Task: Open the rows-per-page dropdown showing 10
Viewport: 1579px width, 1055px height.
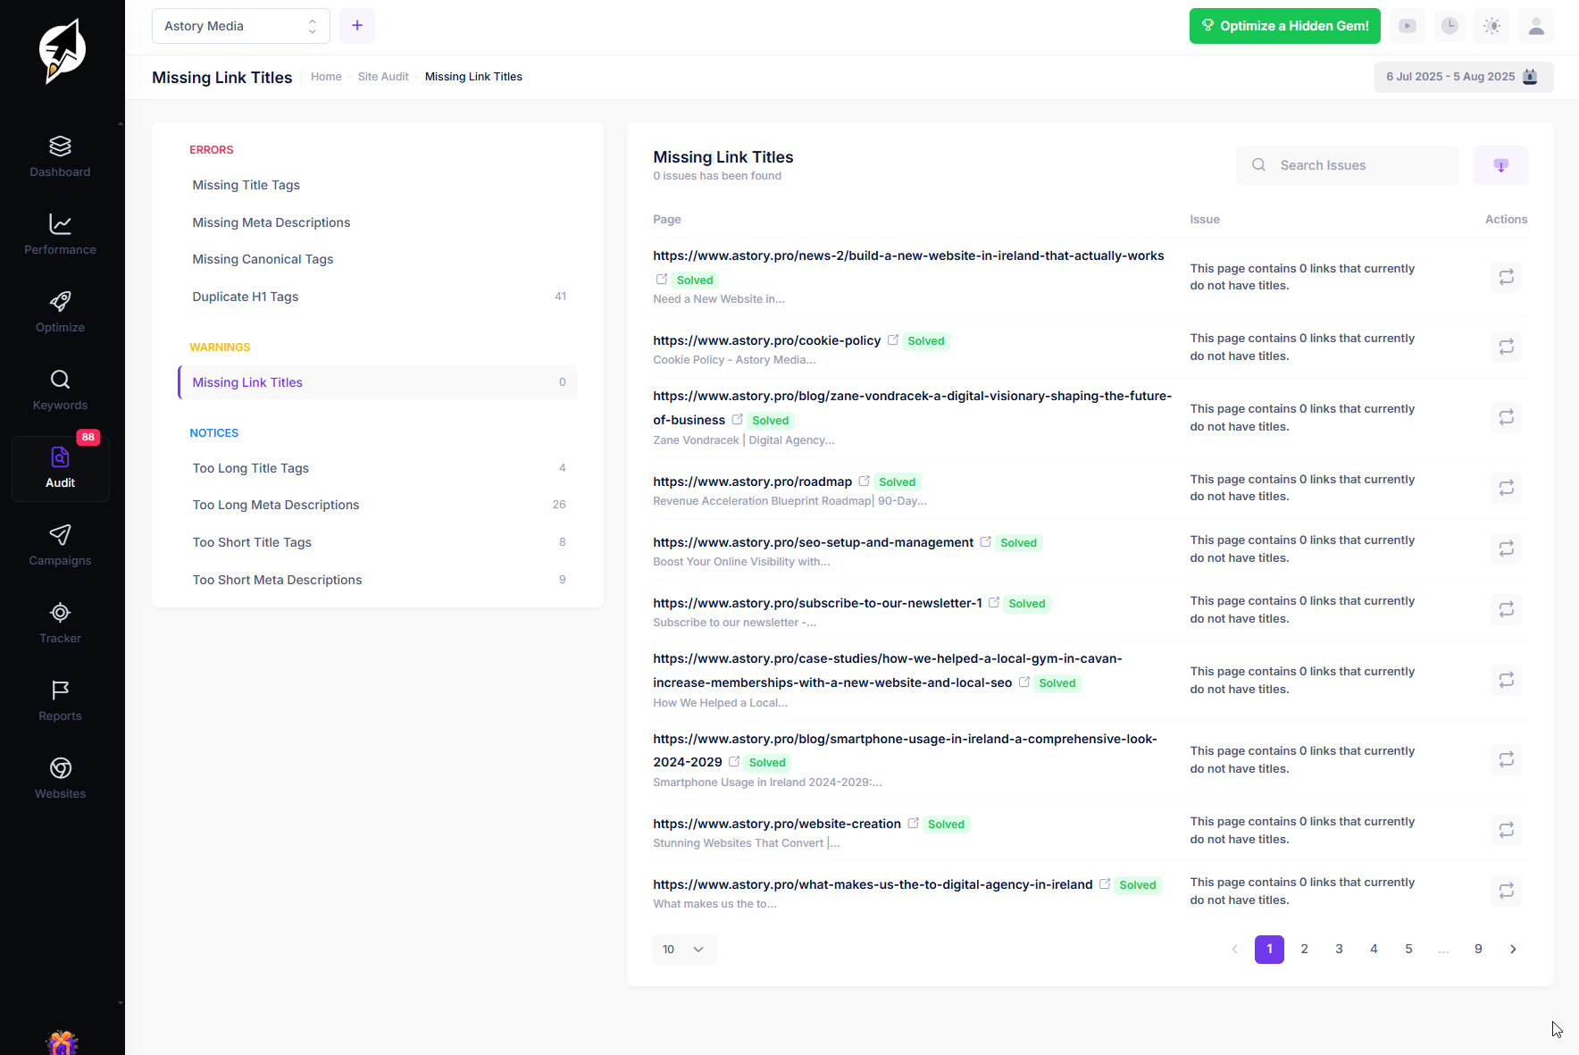Action: click(x=685, y=950)
